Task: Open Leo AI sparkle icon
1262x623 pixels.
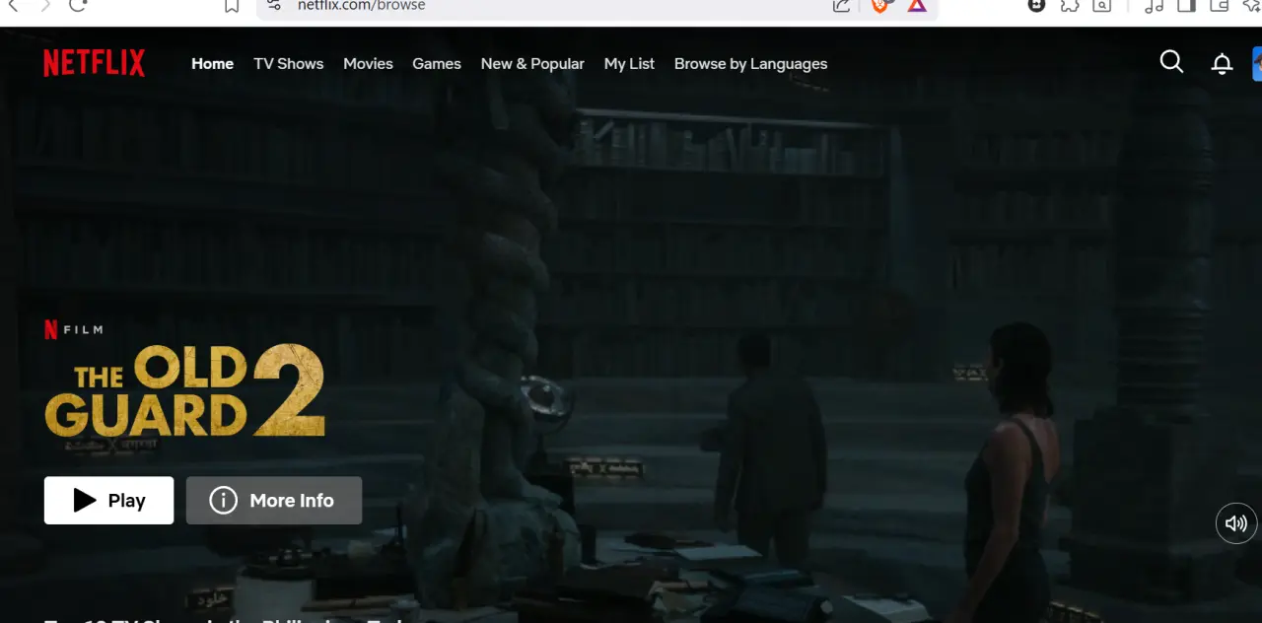Action: point(1251,5)
